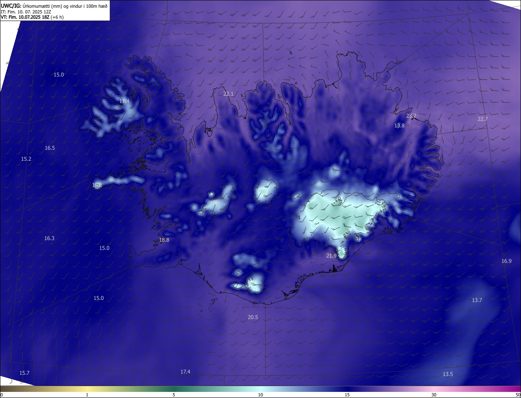521x398 pixels.
Task: Pick the 22.7 value label
Action: (x=482, y=119)
